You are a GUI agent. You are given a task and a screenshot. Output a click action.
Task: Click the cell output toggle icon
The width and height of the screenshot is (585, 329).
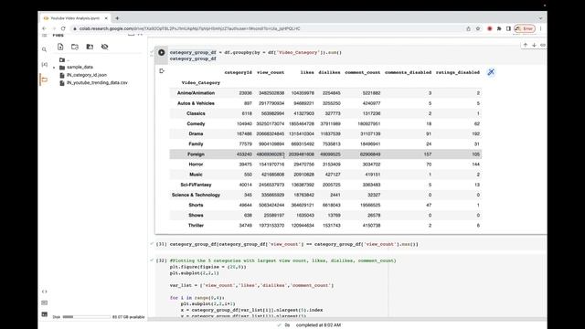[162, 71]
